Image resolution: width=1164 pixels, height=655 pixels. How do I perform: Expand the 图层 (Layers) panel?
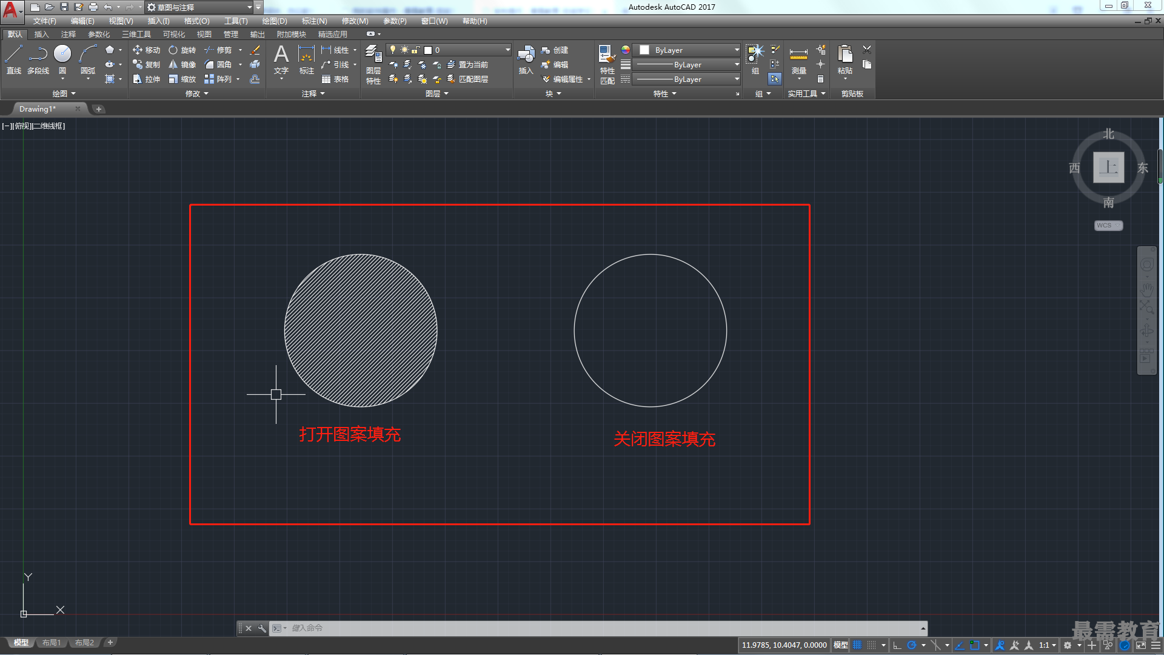tap(436, 93)
